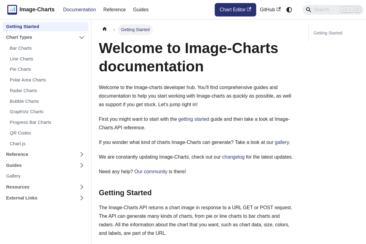Open QR Codes in sidebar

point(20,133)
